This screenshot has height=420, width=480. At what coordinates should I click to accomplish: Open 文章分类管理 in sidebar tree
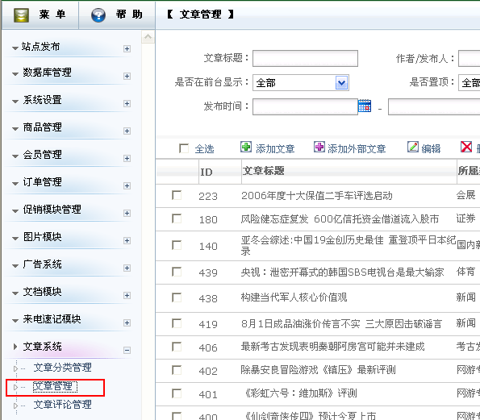[x=62, y=368]
